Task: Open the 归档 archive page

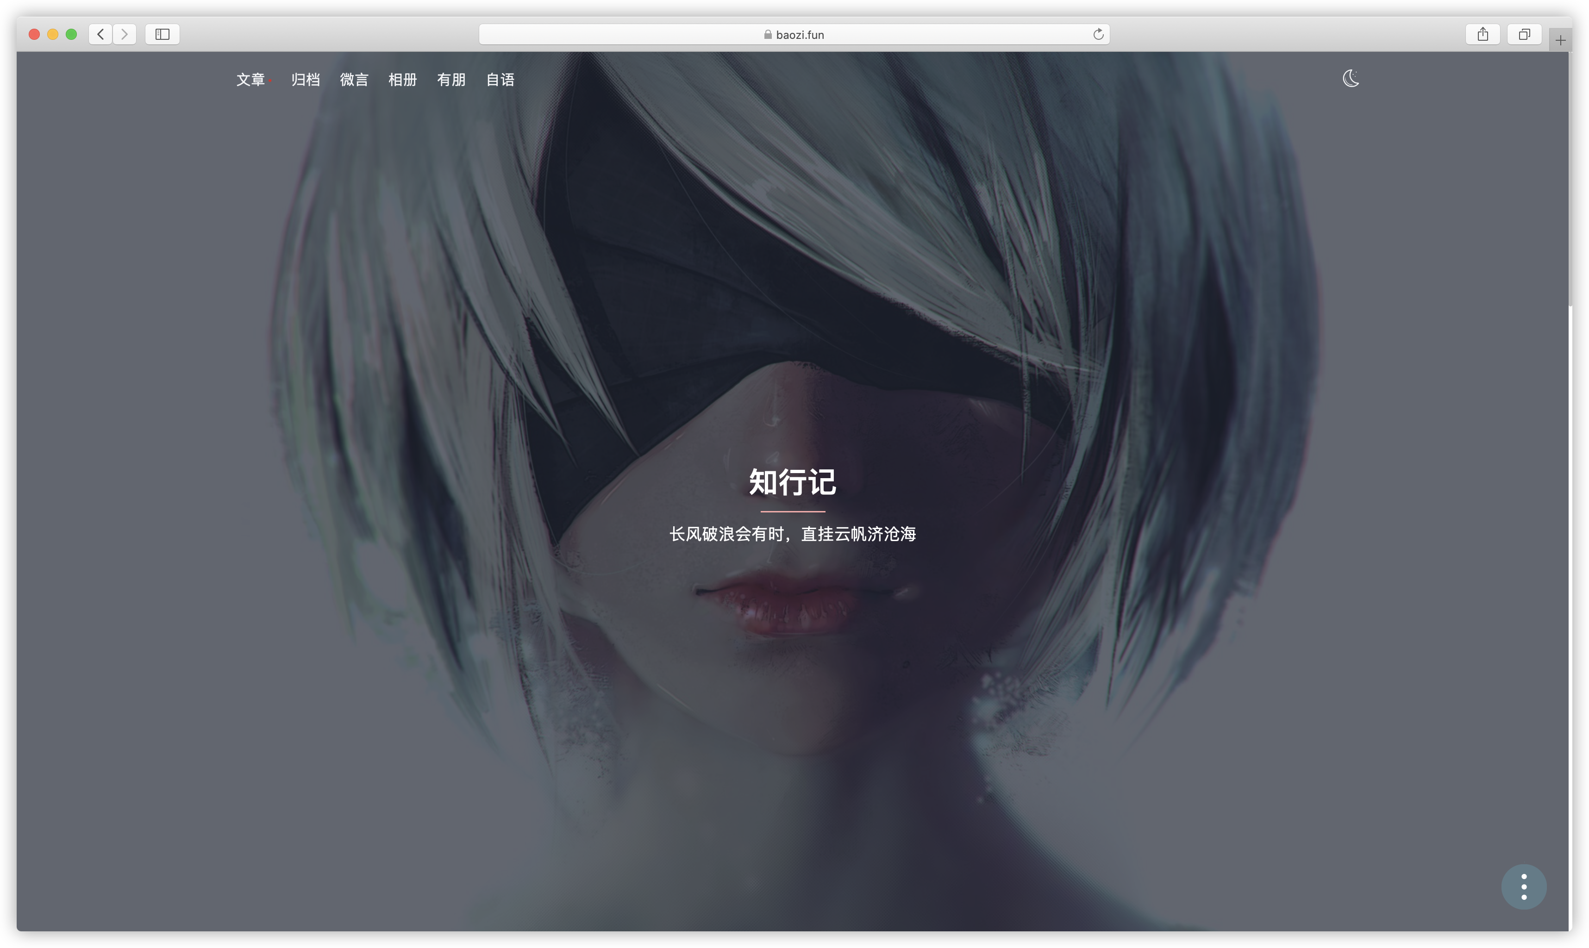Action: (x=306, y=80)
